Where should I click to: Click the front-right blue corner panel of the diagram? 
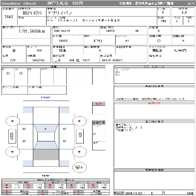click(x=64, y=110)
